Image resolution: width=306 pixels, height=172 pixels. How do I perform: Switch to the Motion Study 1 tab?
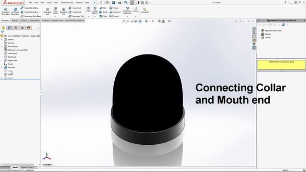click(x=27, y=167)
